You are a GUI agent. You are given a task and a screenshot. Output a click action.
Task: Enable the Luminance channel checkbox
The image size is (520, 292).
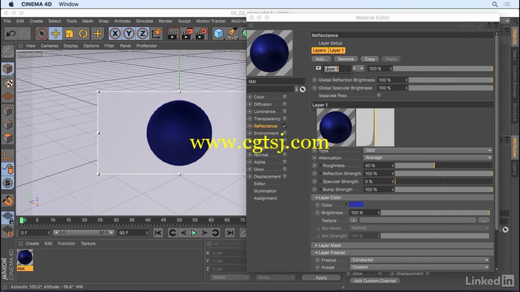[285, 111]
